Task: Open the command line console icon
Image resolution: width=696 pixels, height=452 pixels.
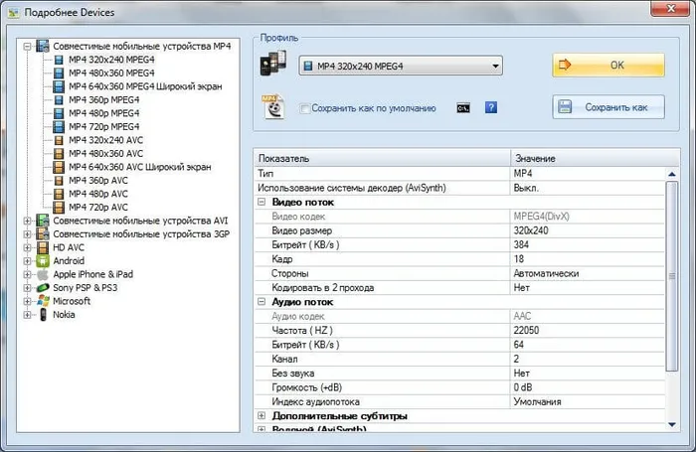Action: (x=463, y=108)
